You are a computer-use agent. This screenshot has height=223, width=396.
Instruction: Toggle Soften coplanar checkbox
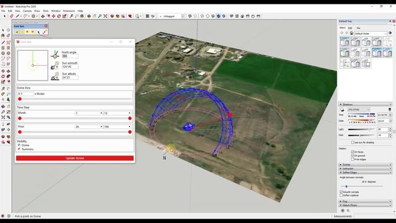coord(342,196)
